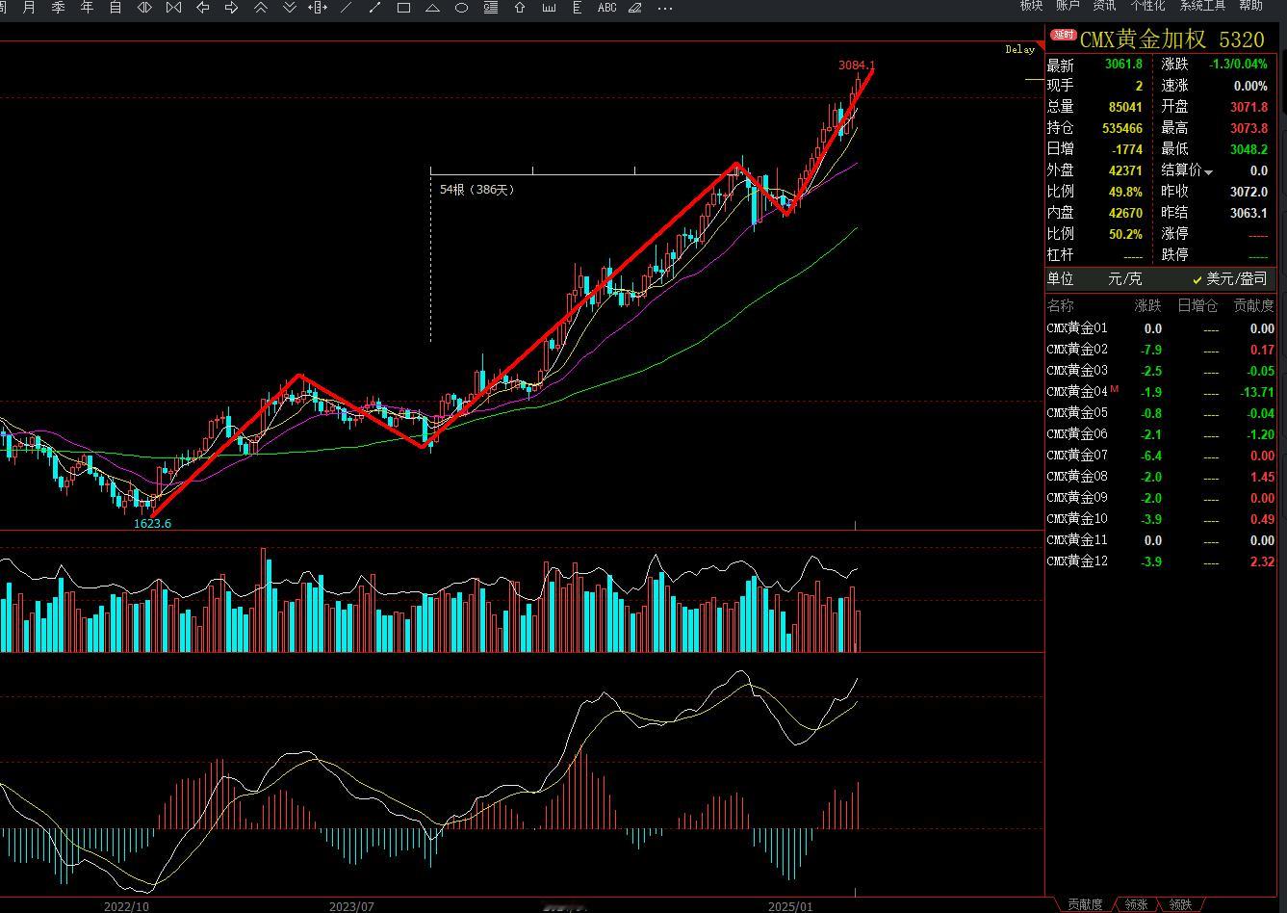
Task: Select the eraser tool
Action: (635, 7)
